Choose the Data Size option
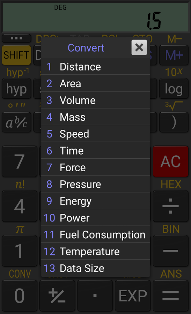The image size is (191, 314). [95, 268]
